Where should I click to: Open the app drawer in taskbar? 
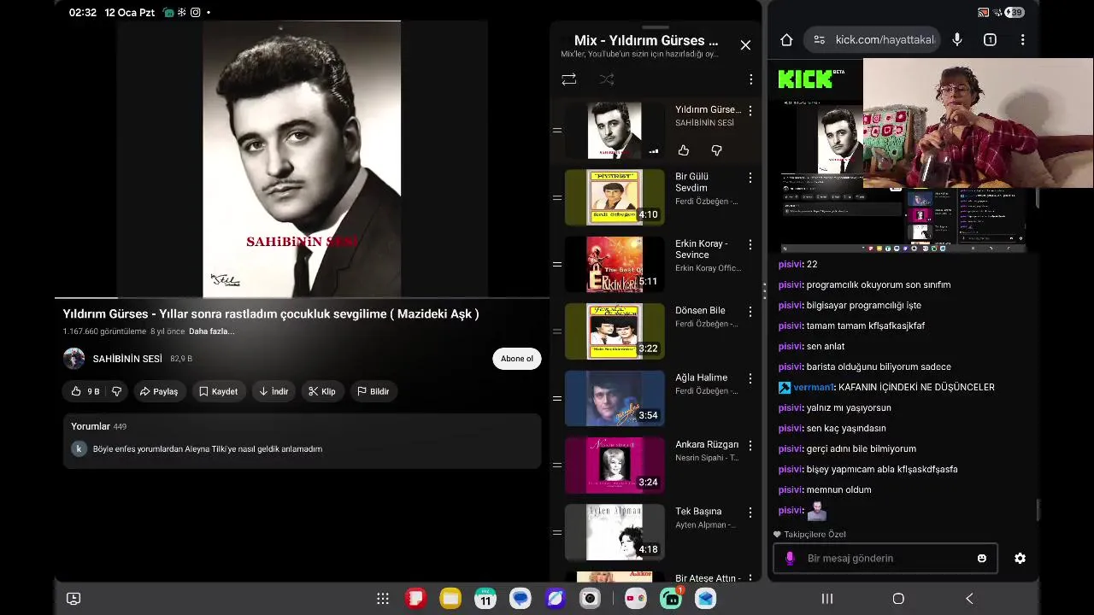coord(383,599)
